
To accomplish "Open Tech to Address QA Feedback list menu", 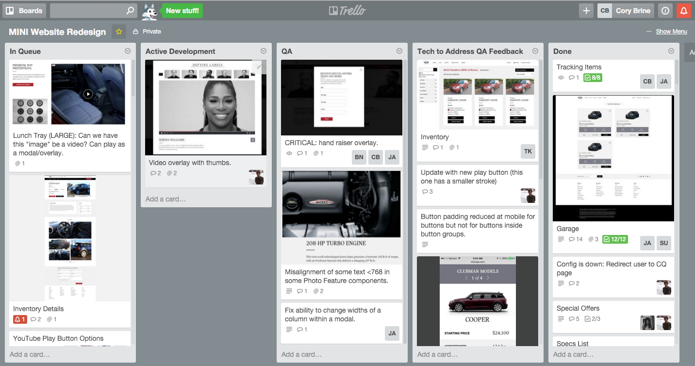I will pyautogui.click(x=535, y=51).
